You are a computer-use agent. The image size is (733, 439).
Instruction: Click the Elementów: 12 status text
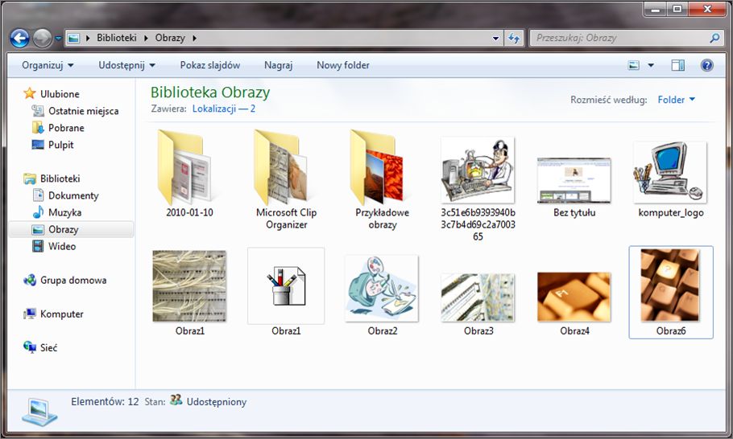[105, 402]
